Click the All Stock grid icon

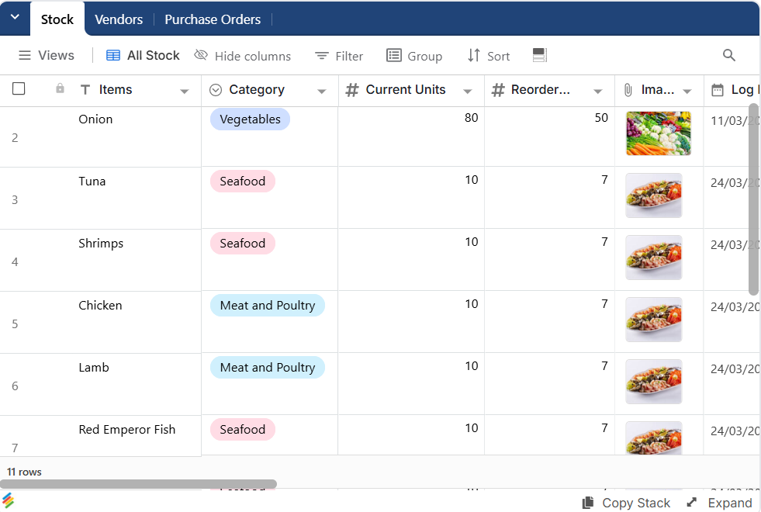[x=113, y=55]
